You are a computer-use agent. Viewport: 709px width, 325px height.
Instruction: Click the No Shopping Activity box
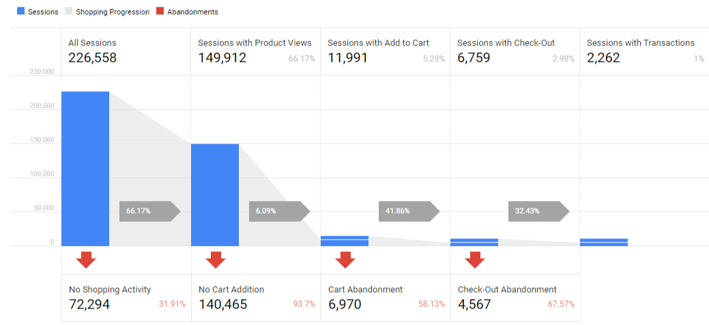coord(126,298)
